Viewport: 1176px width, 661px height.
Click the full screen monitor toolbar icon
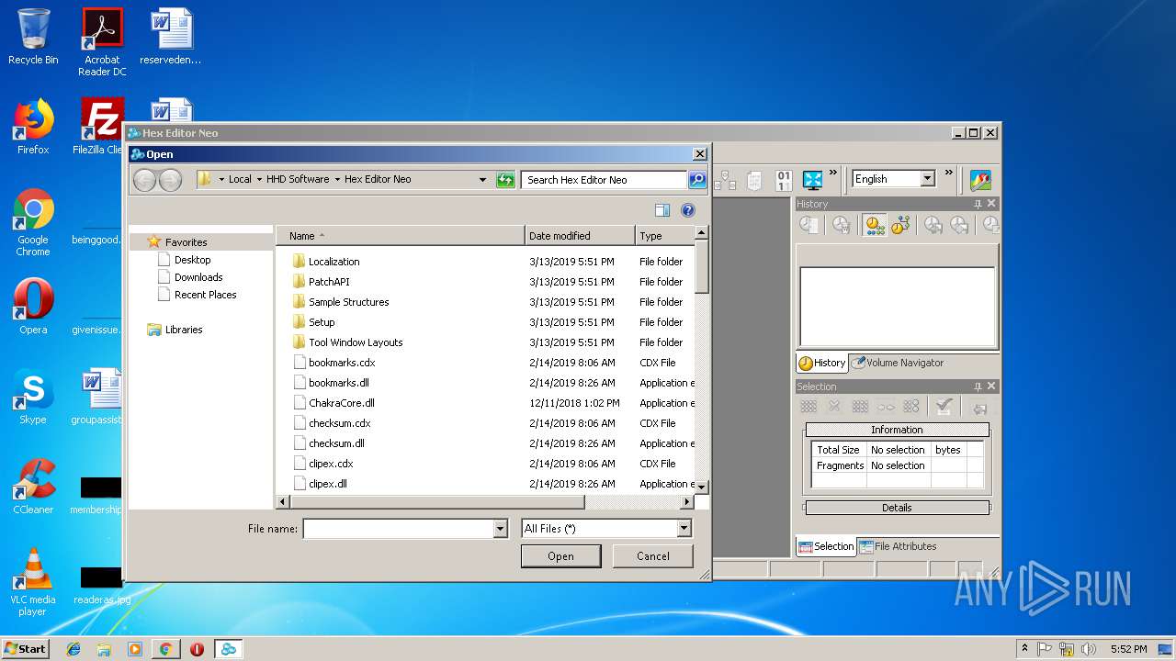[812, 180]
